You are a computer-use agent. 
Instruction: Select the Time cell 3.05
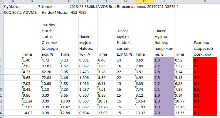(69, 72)
